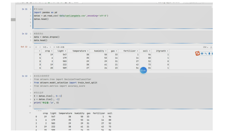Image resolution: width=229 pixels, height=133 pixels.
Task: Go to first page of Out 12 table
Action: [36, 47]
